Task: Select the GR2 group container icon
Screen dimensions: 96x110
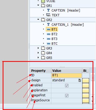Action: 43,20
